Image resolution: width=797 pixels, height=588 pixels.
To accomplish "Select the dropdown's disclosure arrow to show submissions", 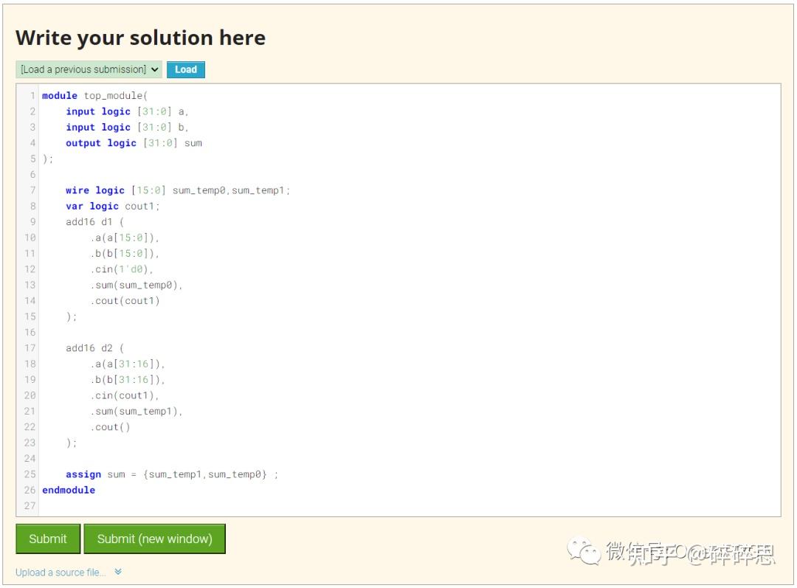I will click(153, 69).
